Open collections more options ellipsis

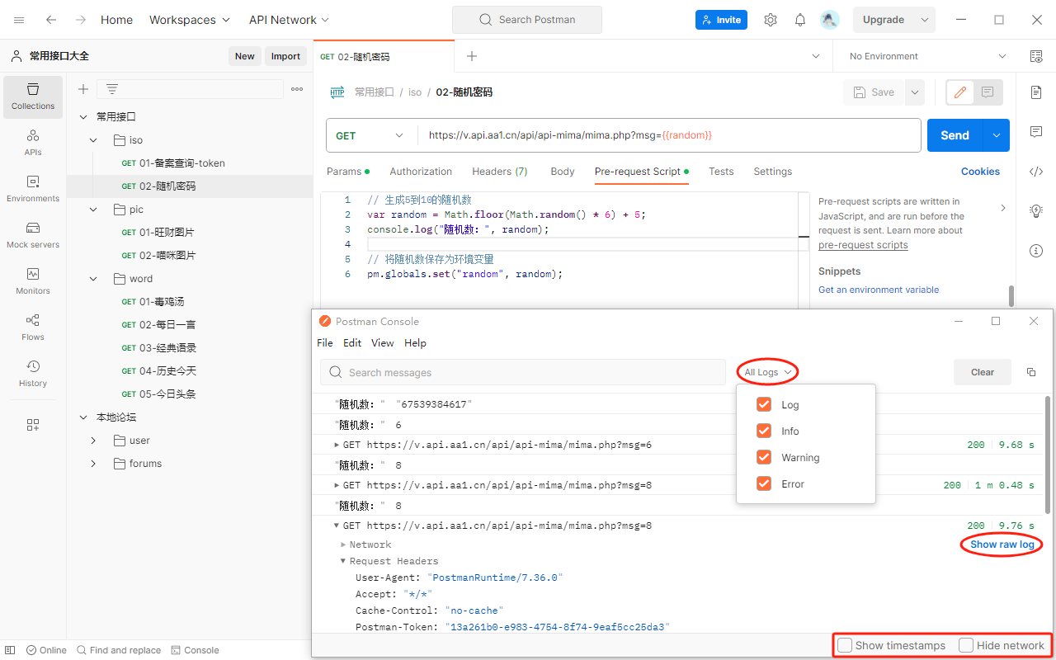pos(297,89)
